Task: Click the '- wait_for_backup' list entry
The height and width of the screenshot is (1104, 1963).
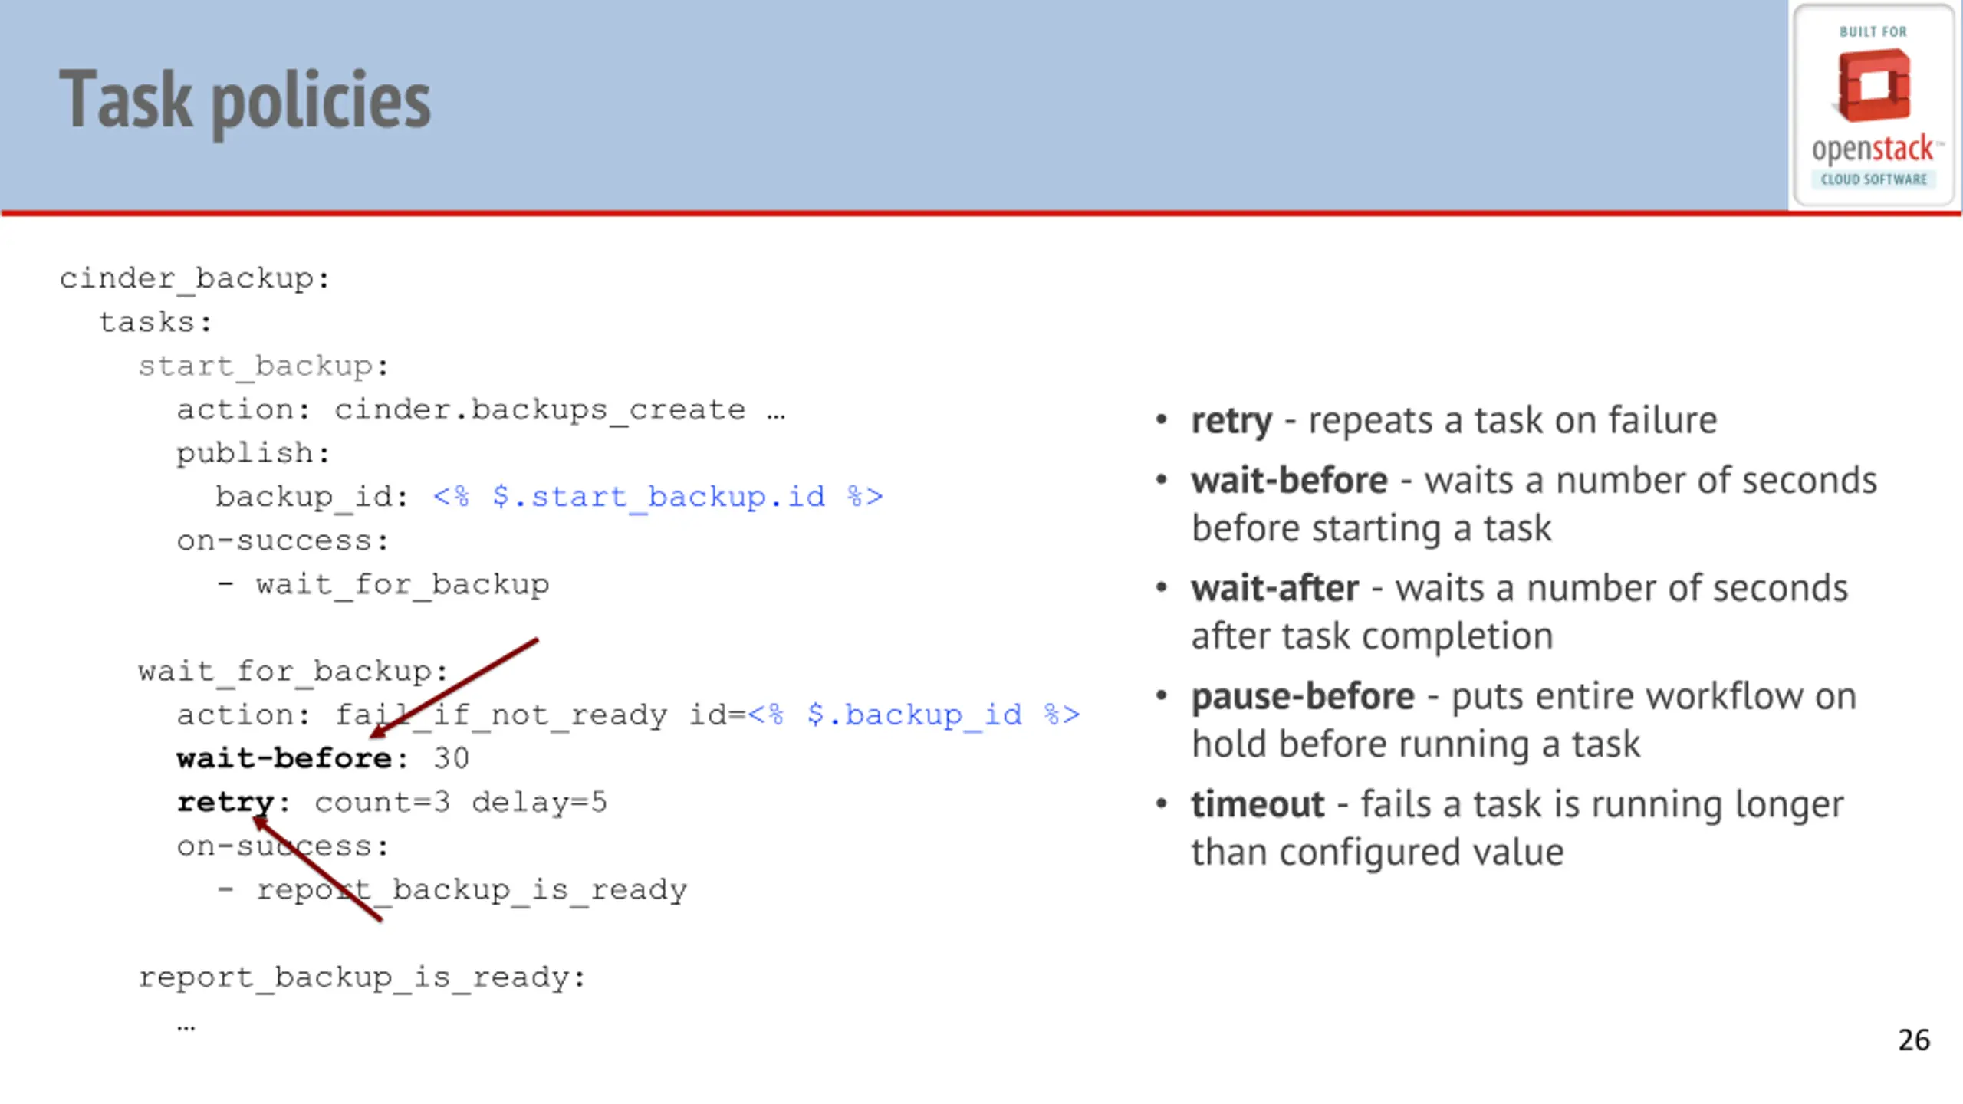Action: click(383, 585)
